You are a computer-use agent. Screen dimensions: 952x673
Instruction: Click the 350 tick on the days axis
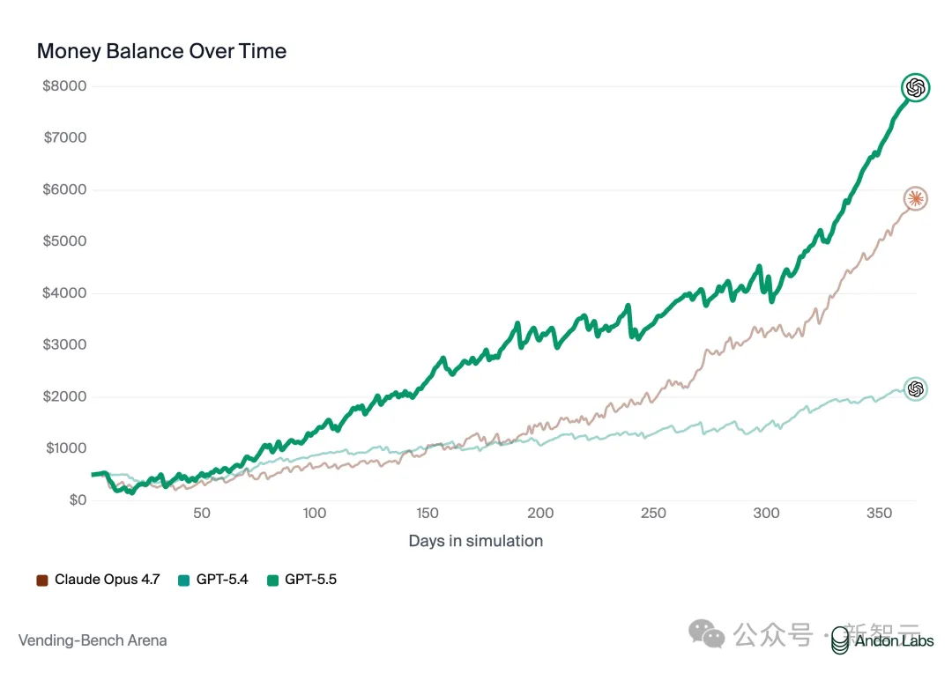878,514
